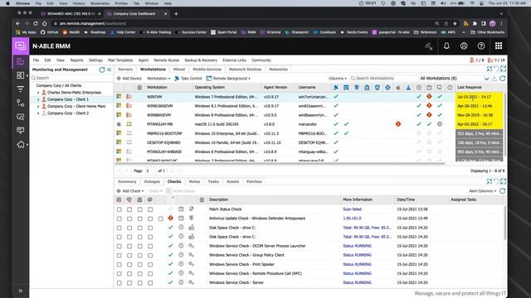Open the 1.95.191.0 antivirus version link
The width and height of the screenshot is (531, 298).
[x=352, y=219]
